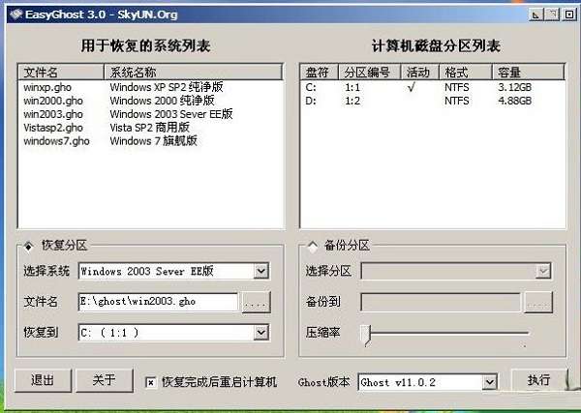The height and width of the screenshot is (413, 581).
Task: Click the 压缩率 slider handle
Action: click(366, 335)
